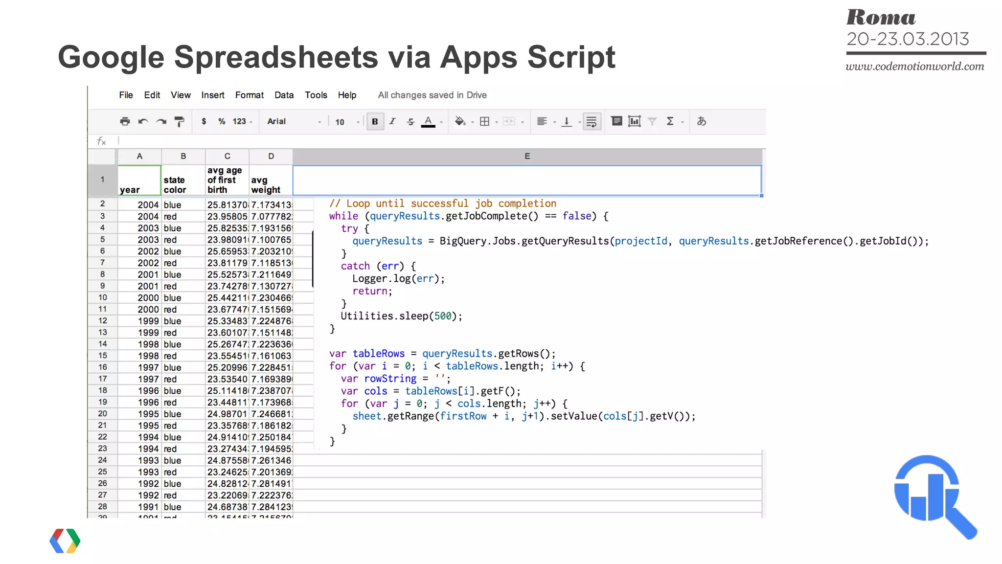Click 'All changes saved in Drive' status
1002x564 pixels.
(432, 95)
